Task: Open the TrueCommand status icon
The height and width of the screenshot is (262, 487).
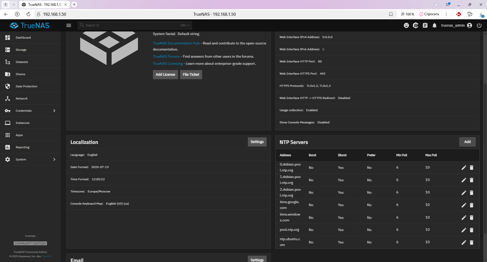Action: point(416,25)
